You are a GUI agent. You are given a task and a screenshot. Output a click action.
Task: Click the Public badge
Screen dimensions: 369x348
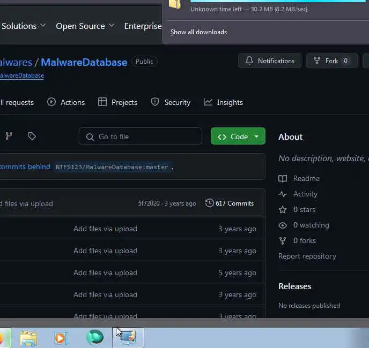coord(144,62)
